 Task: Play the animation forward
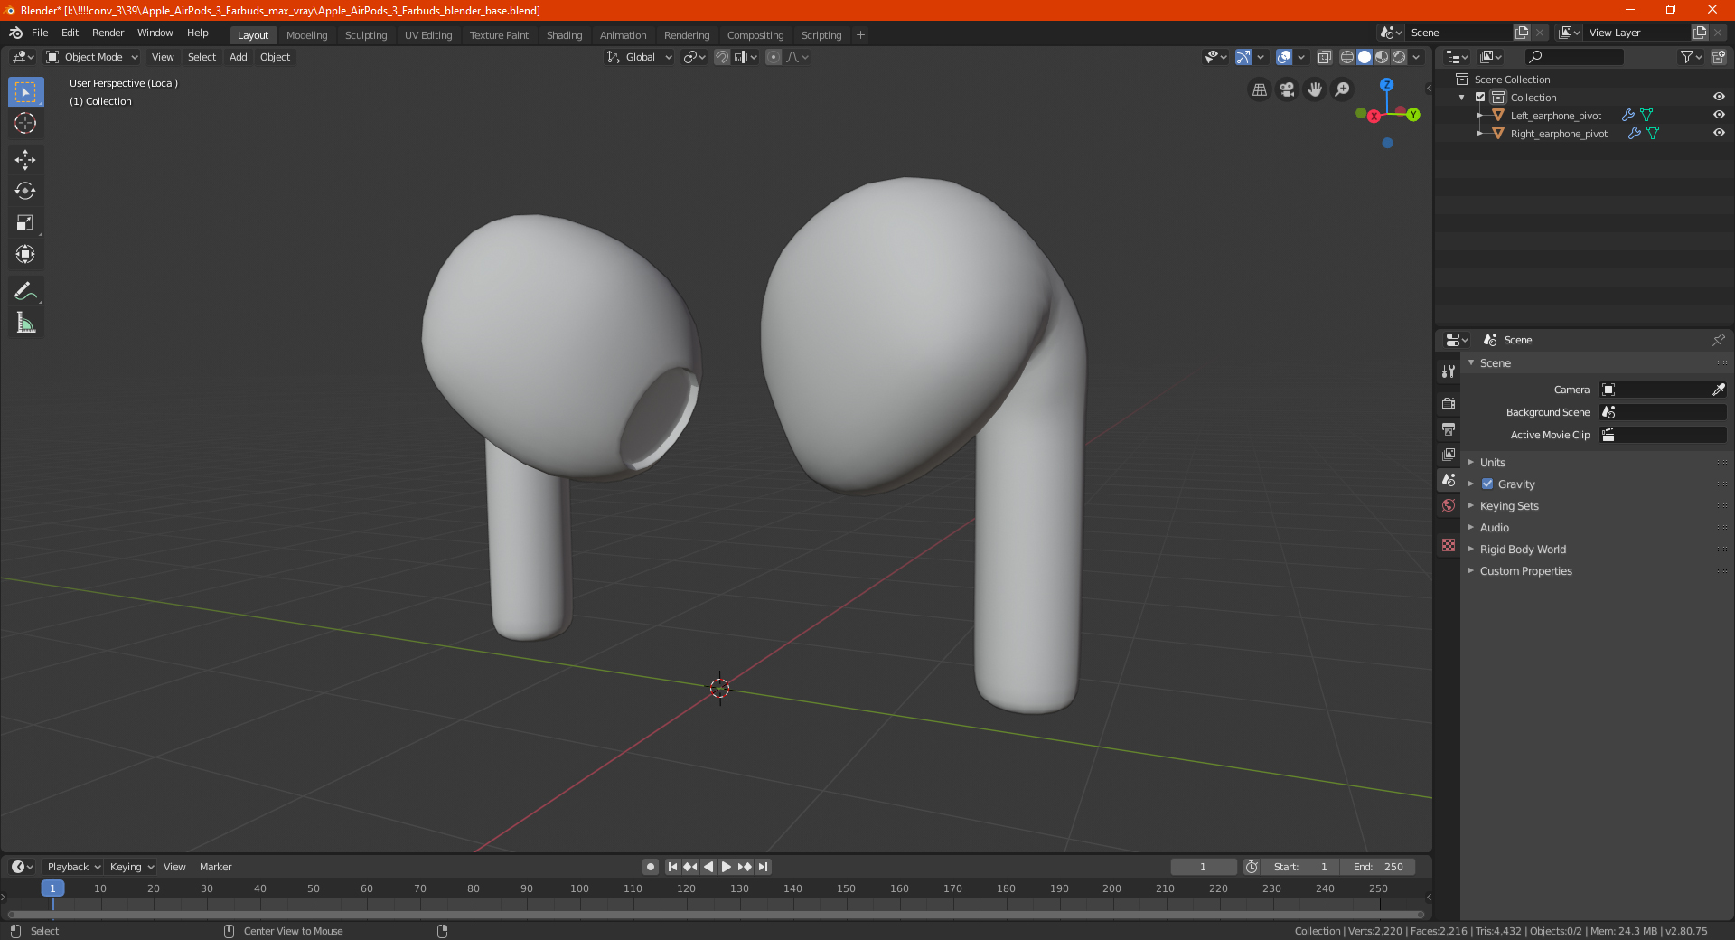point(727,867)
